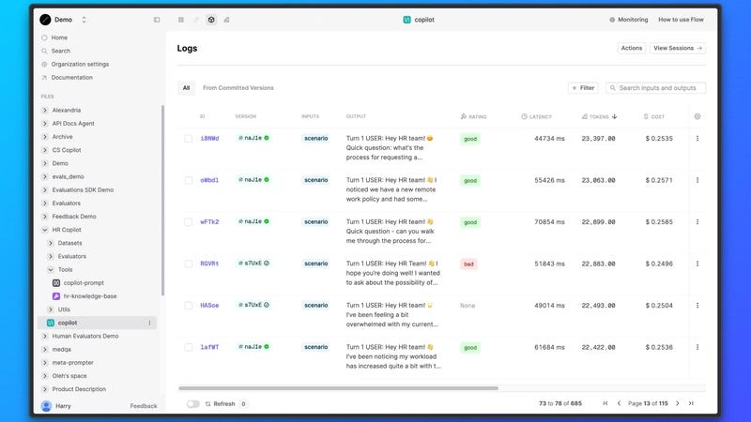Open log wFTk2 via its ID link
Viewport: 751px width, 422px height.
point(209,222)
